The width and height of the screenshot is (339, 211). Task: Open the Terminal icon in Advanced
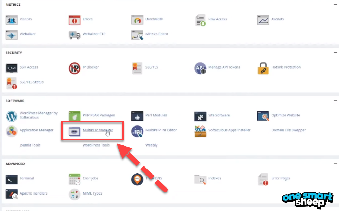pos(12,179)
